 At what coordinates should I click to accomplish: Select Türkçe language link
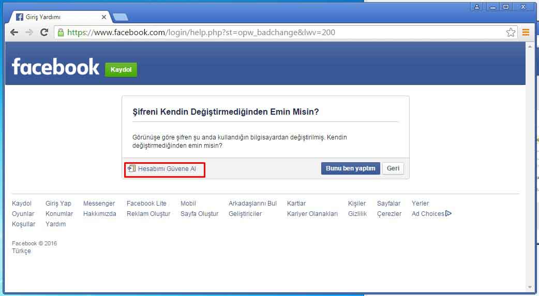(x=21, y=251)
